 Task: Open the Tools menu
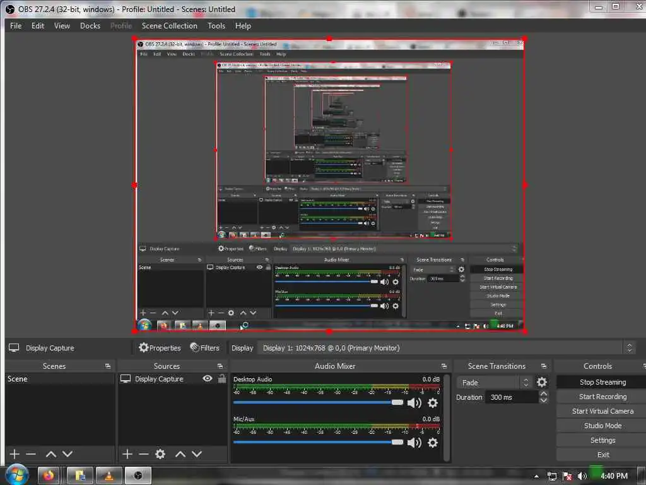pos(216,25)
